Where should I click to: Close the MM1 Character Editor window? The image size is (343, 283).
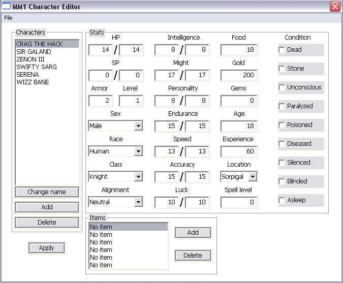pyautogui.click(x=335, y=6)
